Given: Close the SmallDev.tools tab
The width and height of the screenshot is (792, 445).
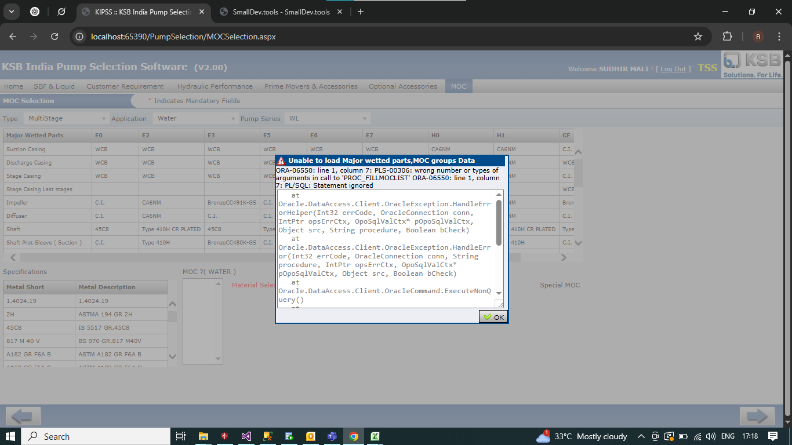Looking at the screenshot, I should click(340, 12).
